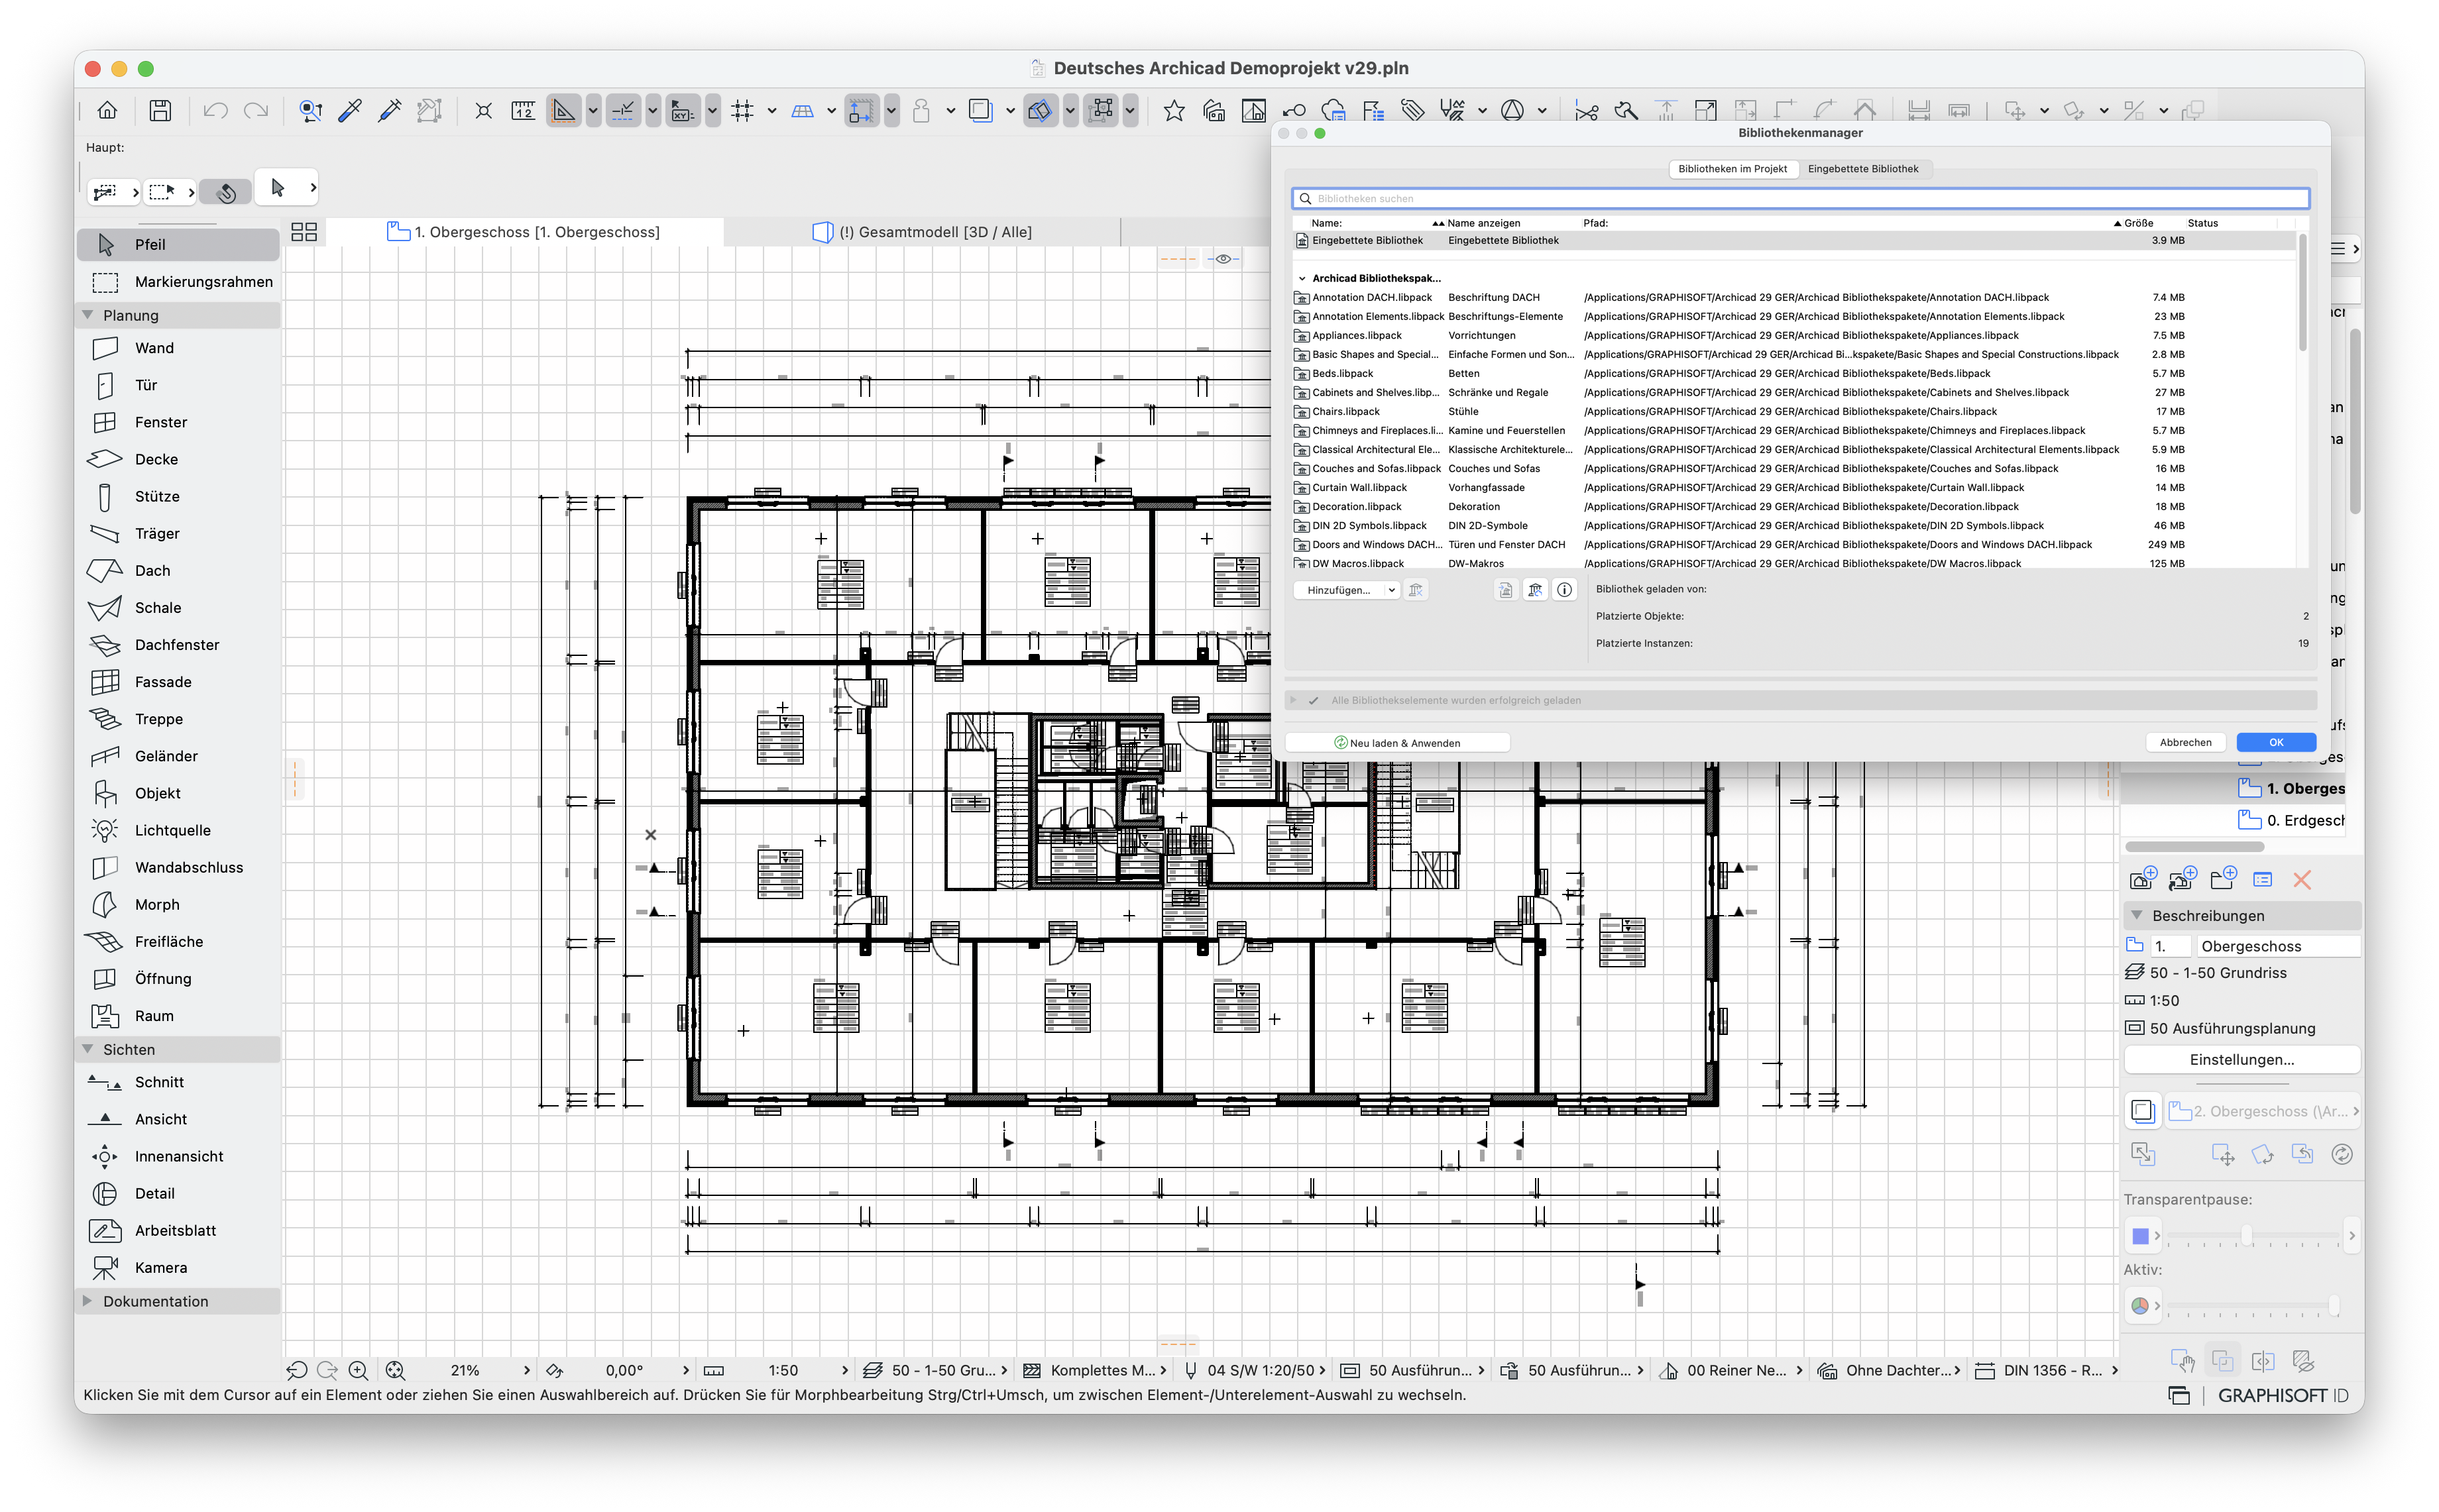
Task: Open the 1. Obergeschoss floor plan tab
Action: pos(524,232)
